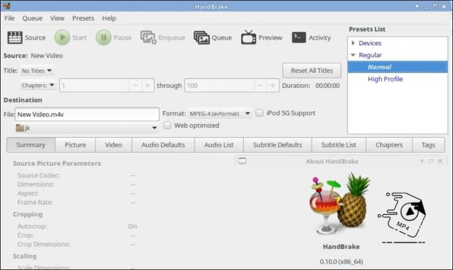Open the Presets menu
This screenshot has width=453, height=270.
point(83,18)
